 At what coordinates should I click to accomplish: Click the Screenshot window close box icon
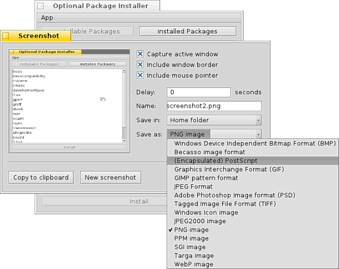(x=6, y=36)
